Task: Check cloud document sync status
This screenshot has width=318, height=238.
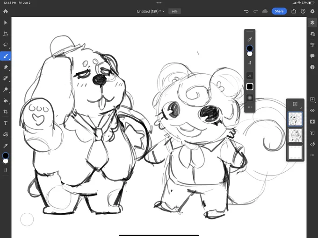Action: coord(265,11)
